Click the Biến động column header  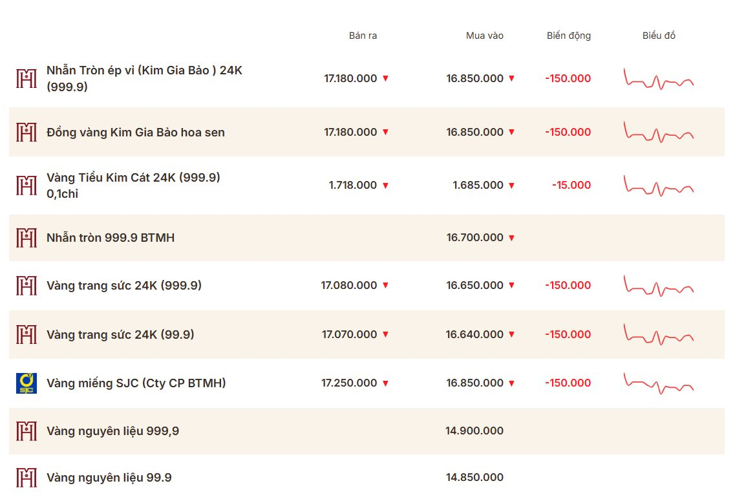(568, 36)
